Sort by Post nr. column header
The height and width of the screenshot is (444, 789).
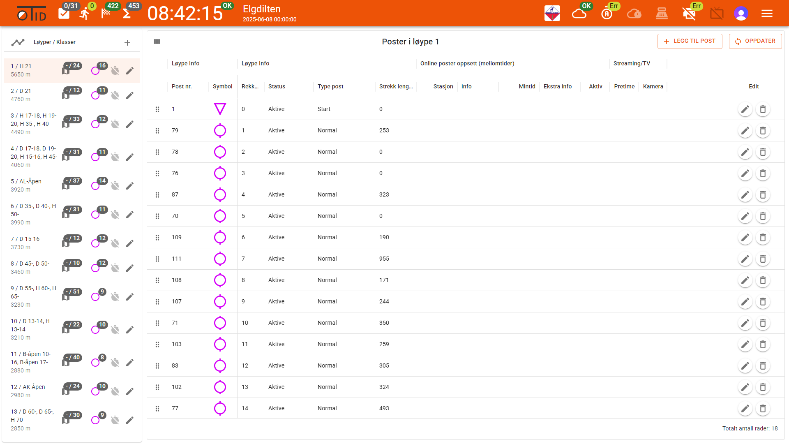[x=182, y=86]
